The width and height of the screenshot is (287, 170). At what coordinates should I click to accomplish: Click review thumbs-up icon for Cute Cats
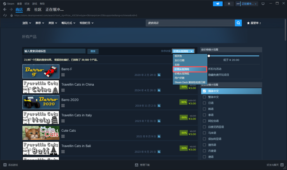tap(159, 136)
